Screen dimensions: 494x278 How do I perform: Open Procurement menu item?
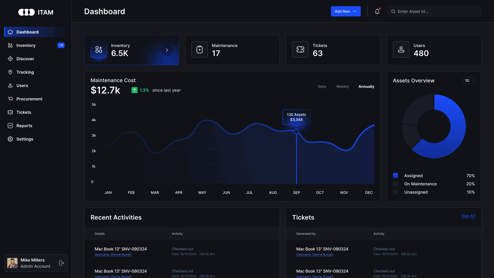[29, 99]
